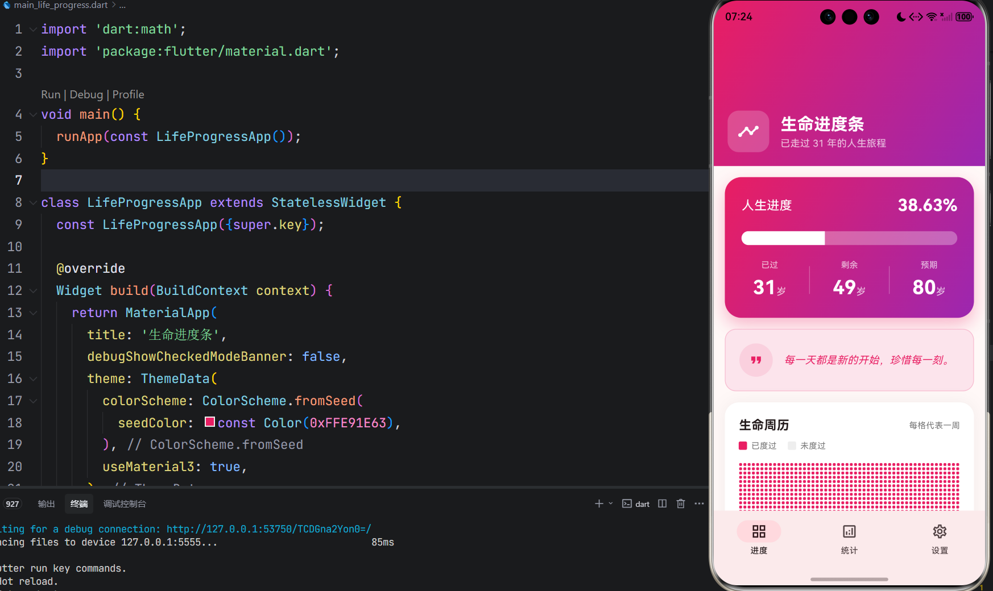
Task: Click the Debug code lens above main
Action: (86, 94)
